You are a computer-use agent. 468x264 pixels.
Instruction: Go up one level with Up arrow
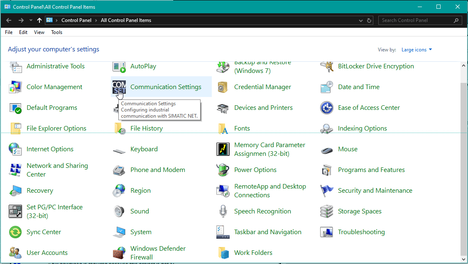pos(39,20)
